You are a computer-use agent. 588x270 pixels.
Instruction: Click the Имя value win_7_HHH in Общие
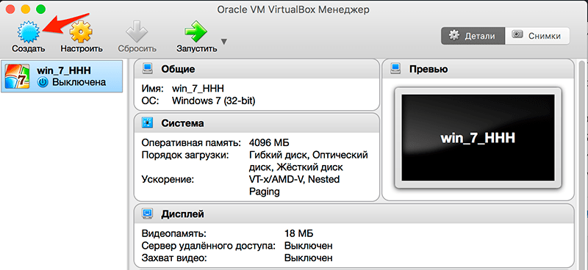point(198,89)
